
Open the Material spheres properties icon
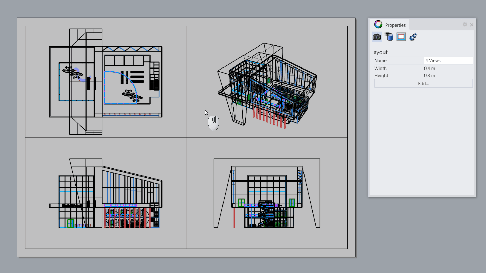tap(413, 37)
